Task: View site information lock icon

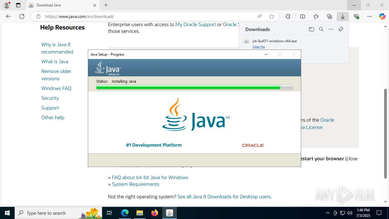Action: (38, 16)
